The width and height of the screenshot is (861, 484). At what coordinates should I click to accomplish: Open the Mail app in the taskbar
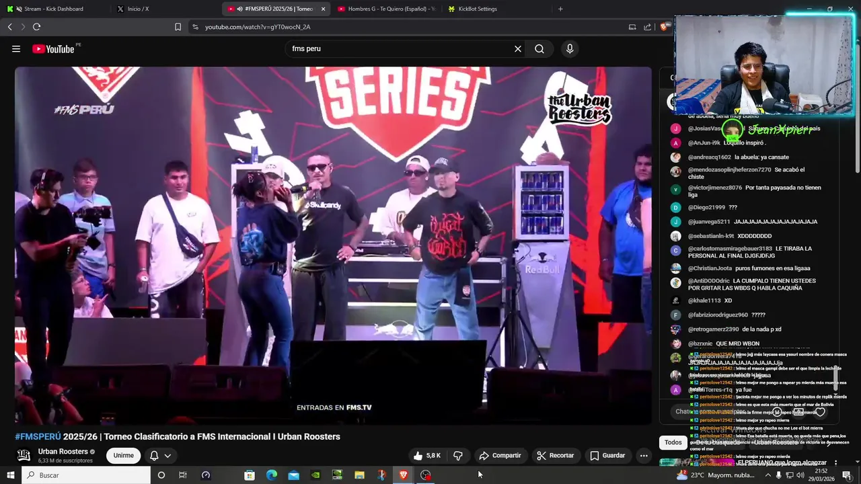click(294, 475)
